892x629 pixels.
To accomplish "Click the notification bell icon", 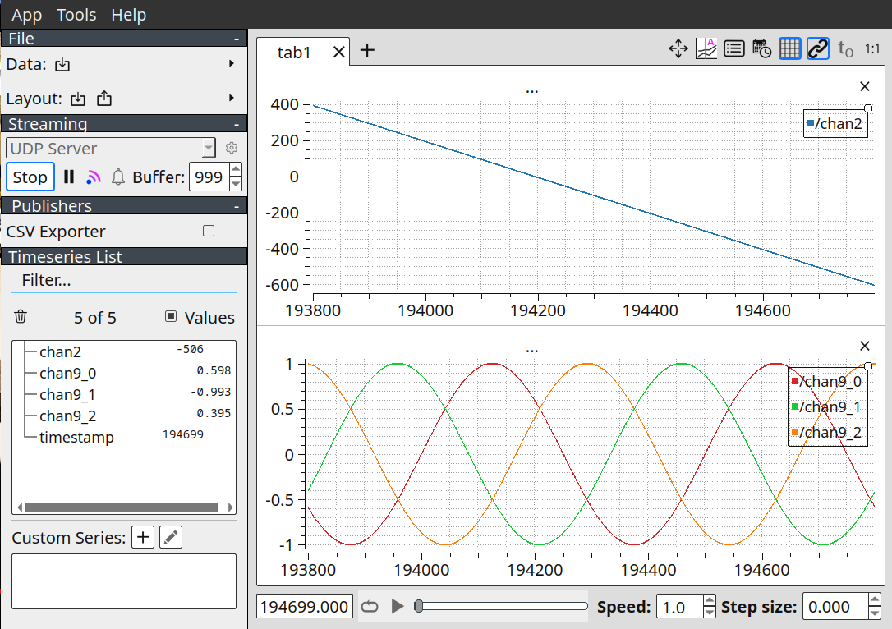I will (x=117, y=177).
